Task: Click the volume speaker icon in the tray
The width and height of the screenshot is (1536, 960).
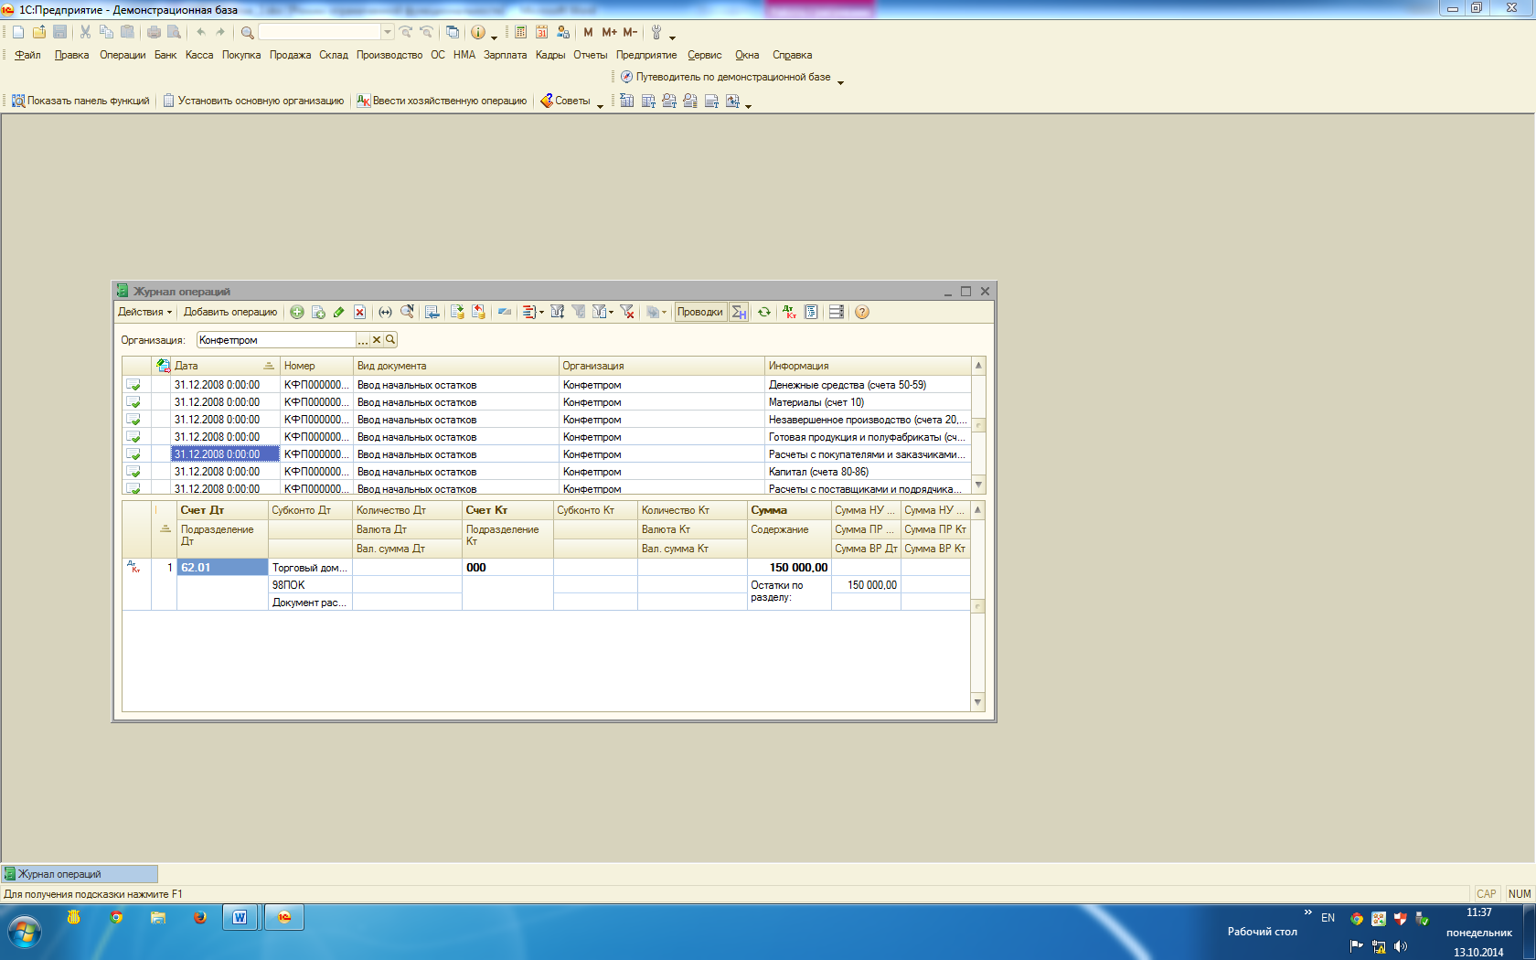Action: (1401, 946)
